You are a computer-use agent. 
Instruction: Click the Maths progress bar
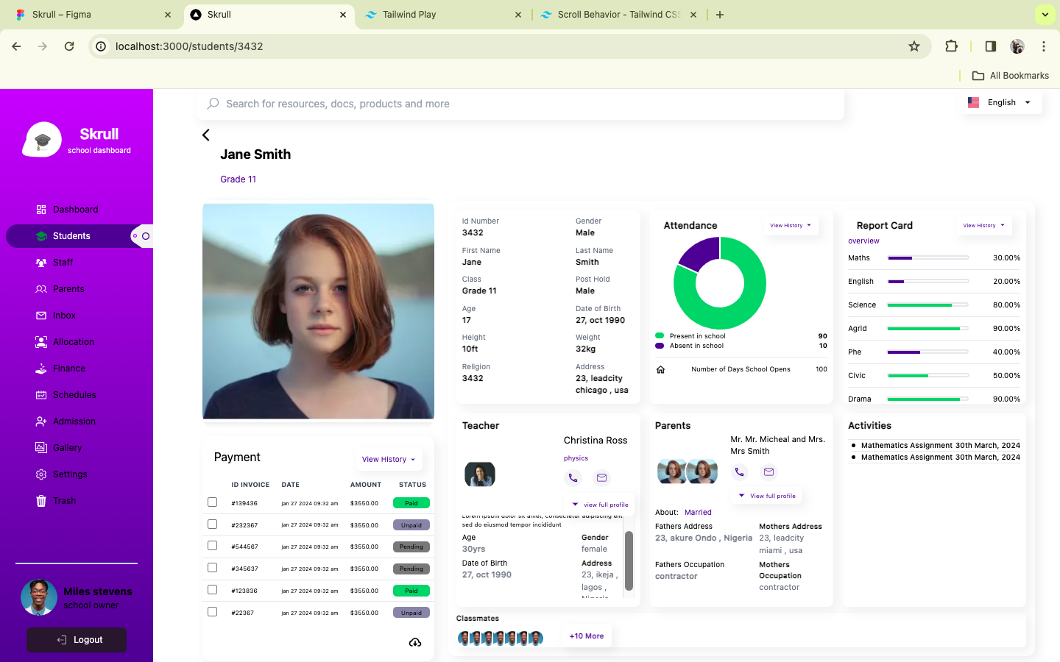click(928, 258)
